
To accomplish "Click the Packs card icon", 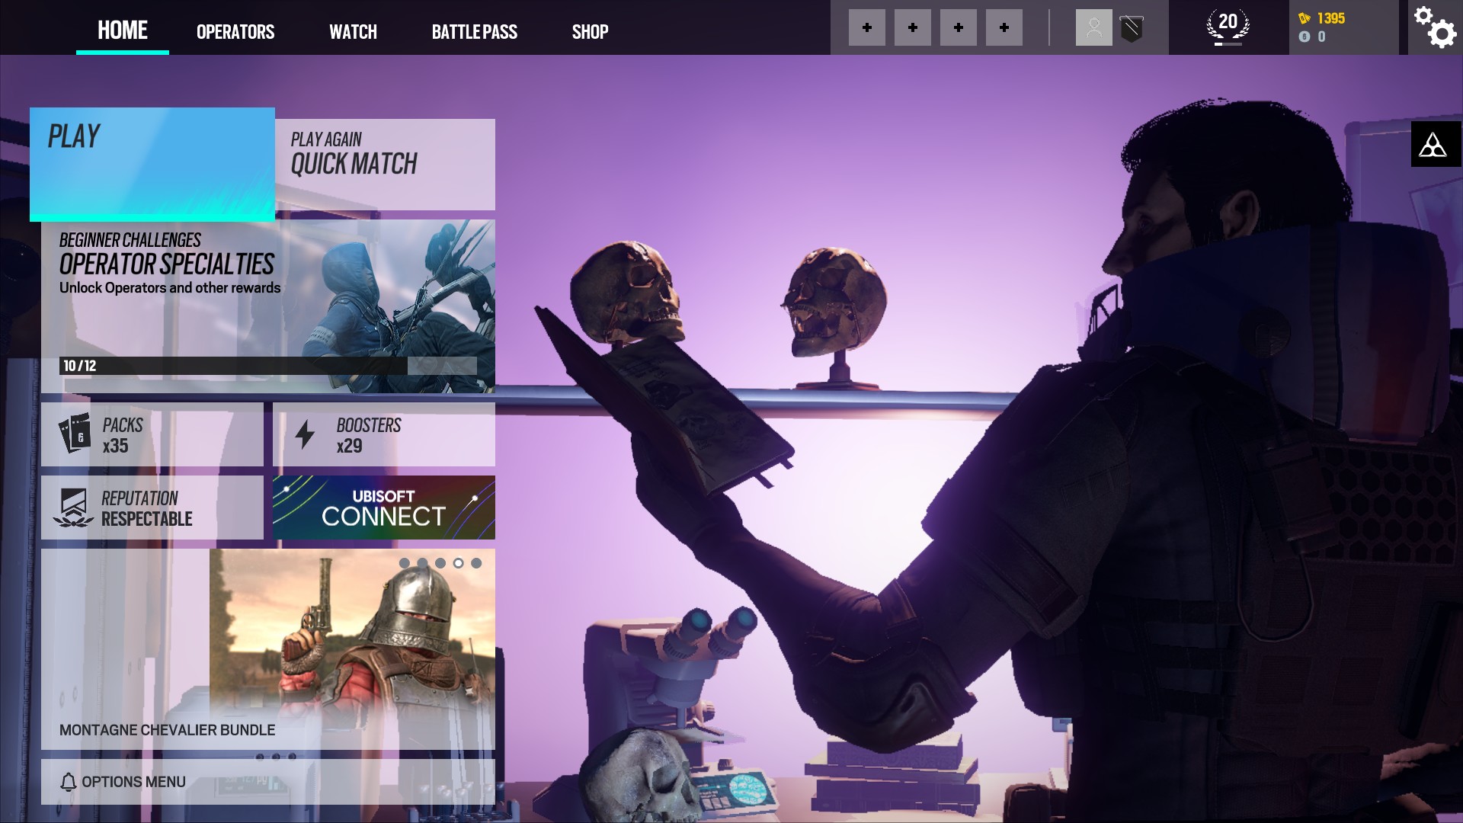I will [75, 434].
